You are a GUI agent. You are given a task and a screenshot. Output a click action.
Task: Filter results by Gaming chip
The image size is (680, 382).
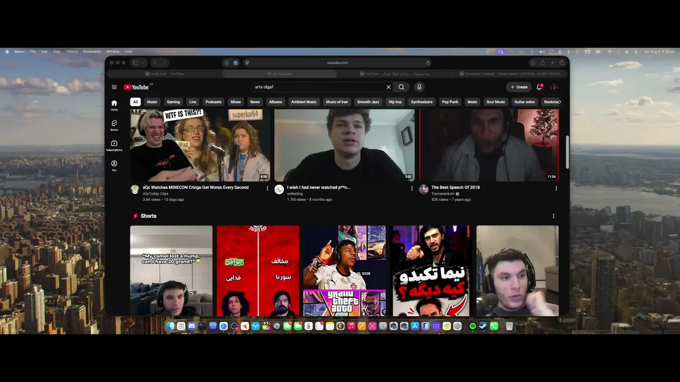point(173,102)
